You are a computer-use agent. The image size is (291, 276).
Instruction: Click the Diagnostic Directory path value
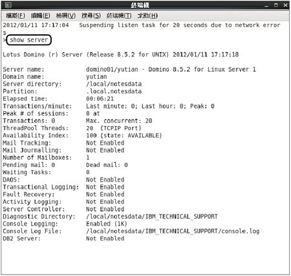point(152,217)
